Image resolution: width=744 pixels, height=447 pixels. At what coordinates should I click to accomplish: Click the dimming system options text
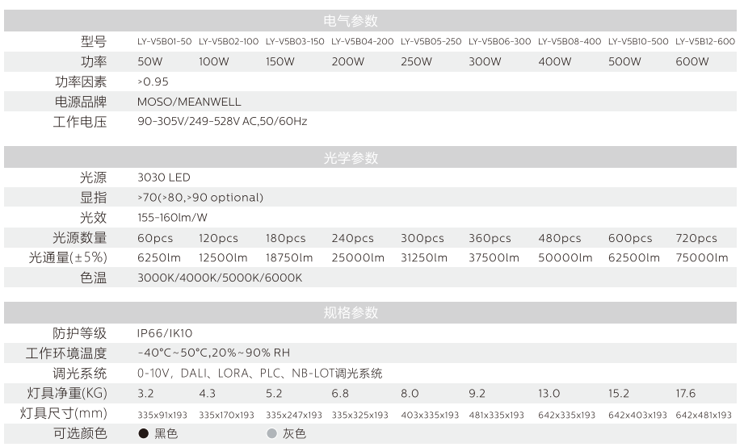coord(259,374)
